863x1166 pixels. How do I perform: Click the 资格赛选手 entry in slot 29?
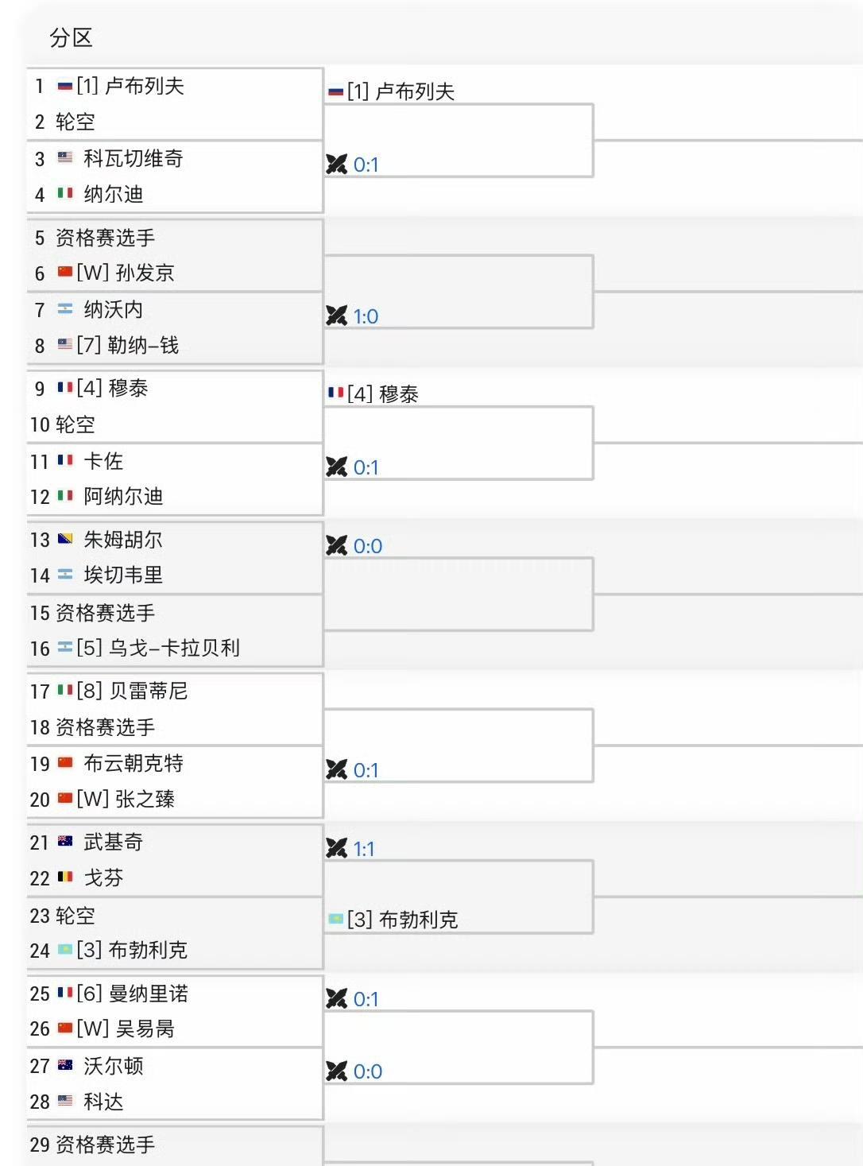coord(105,1145)
